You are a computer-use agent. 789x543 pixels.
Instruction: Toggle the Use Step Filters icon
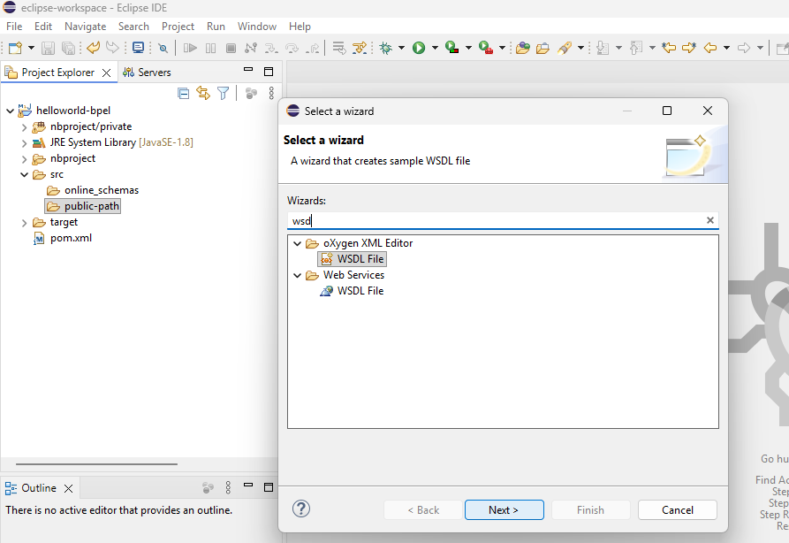click(x=360, y=48)
